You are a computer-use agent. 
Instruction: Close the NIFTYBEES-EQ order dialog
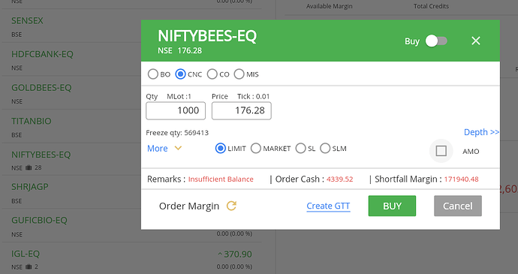[x=476, y=41]
